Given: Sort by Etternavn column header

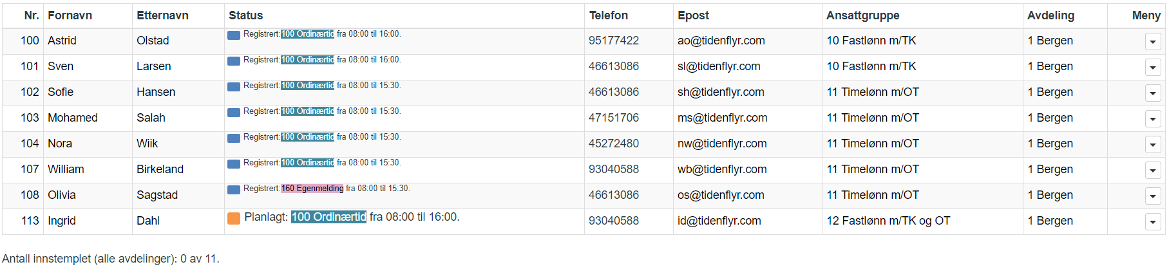Looking at the screenshot, I should [x=162, y=15].
